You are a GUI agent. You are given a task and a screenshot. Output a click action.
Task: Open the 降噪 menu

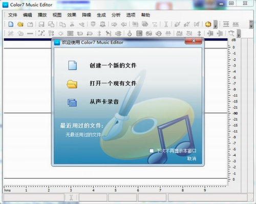87,15
